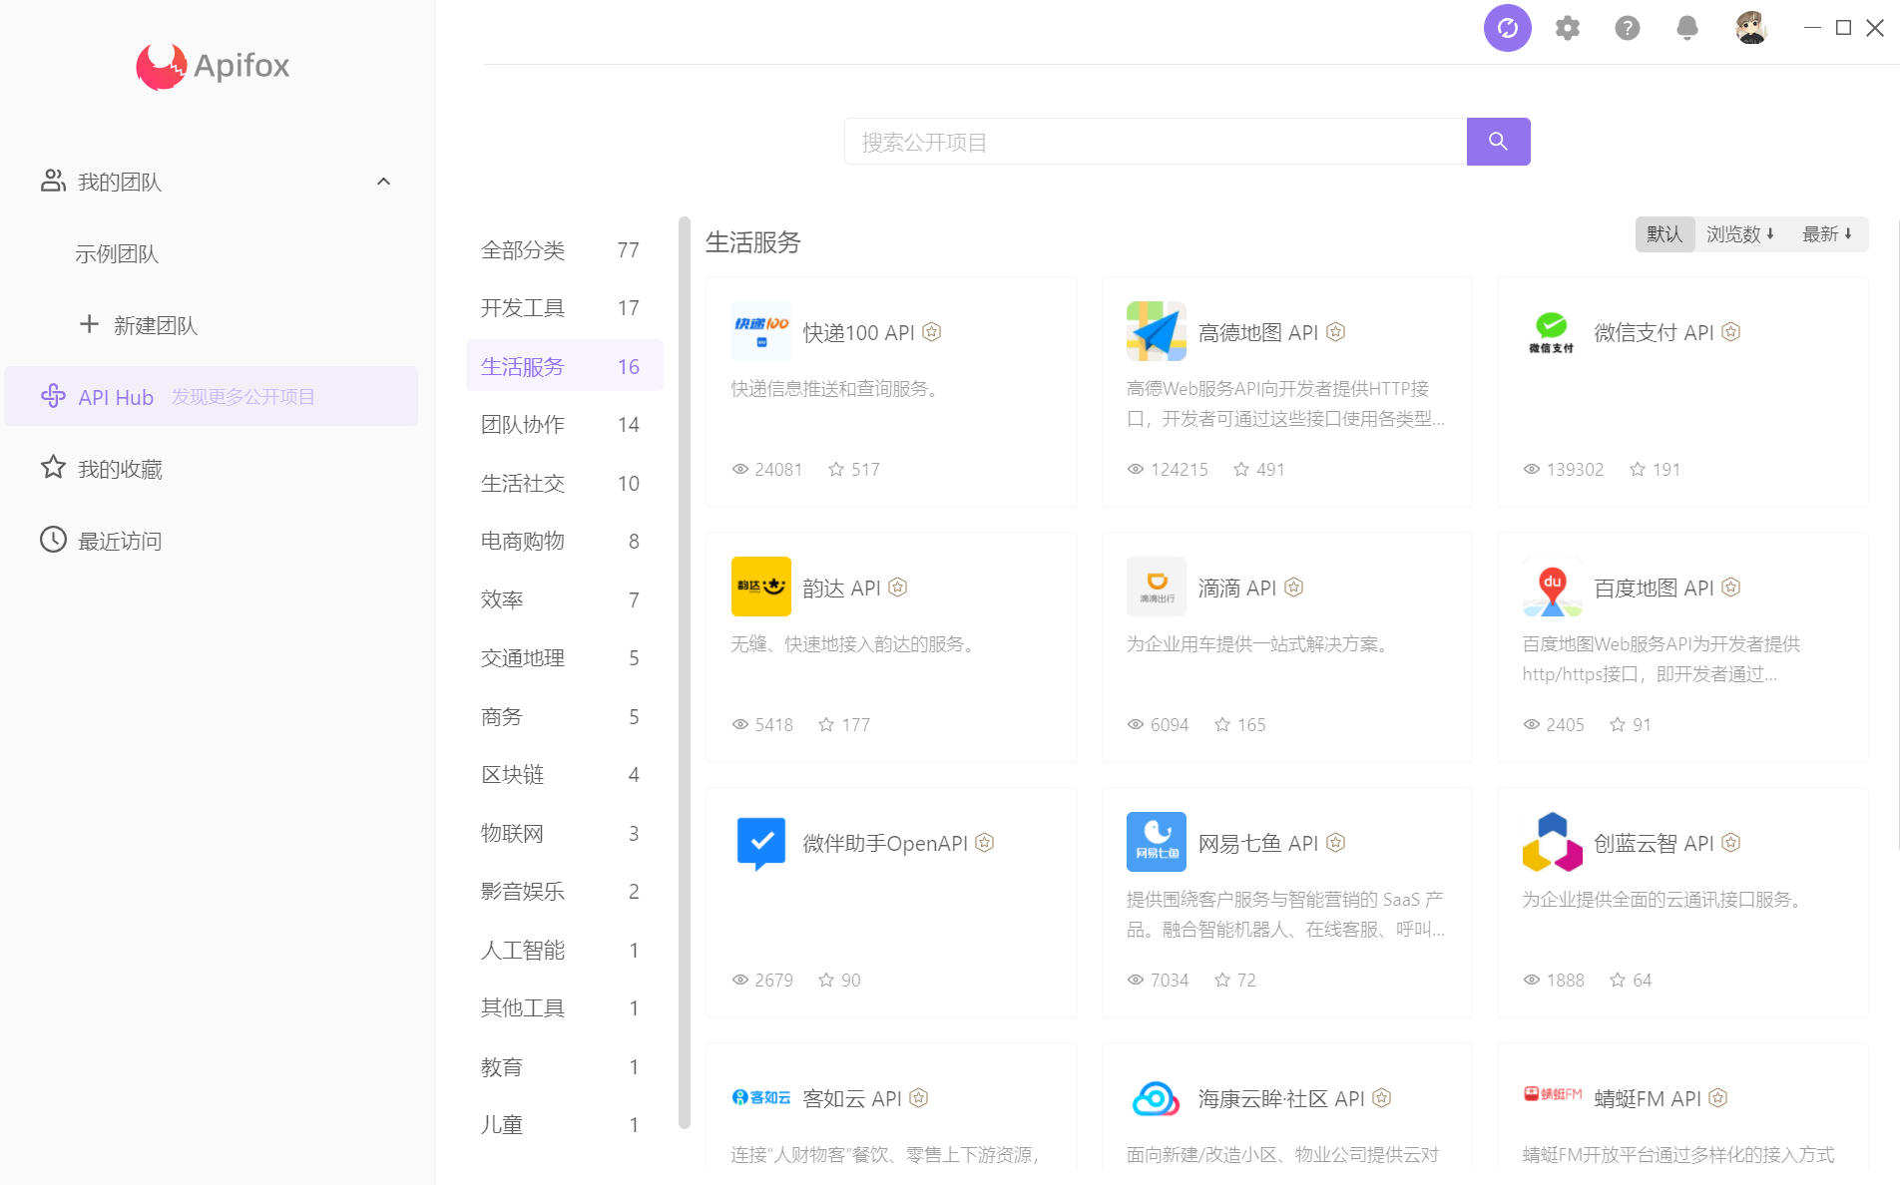1900x1185 pixels.
Task: Open the help question mark icon
Action: (1628, 28)
